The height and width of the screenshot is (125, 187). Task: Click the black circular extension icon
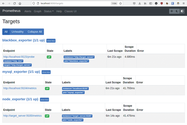[x=156, y=3]
